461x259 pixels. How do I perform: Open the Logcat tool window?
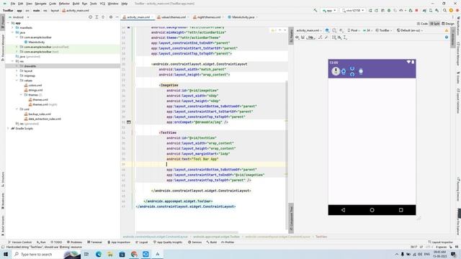pyautogui.click(x=142, y=242)
